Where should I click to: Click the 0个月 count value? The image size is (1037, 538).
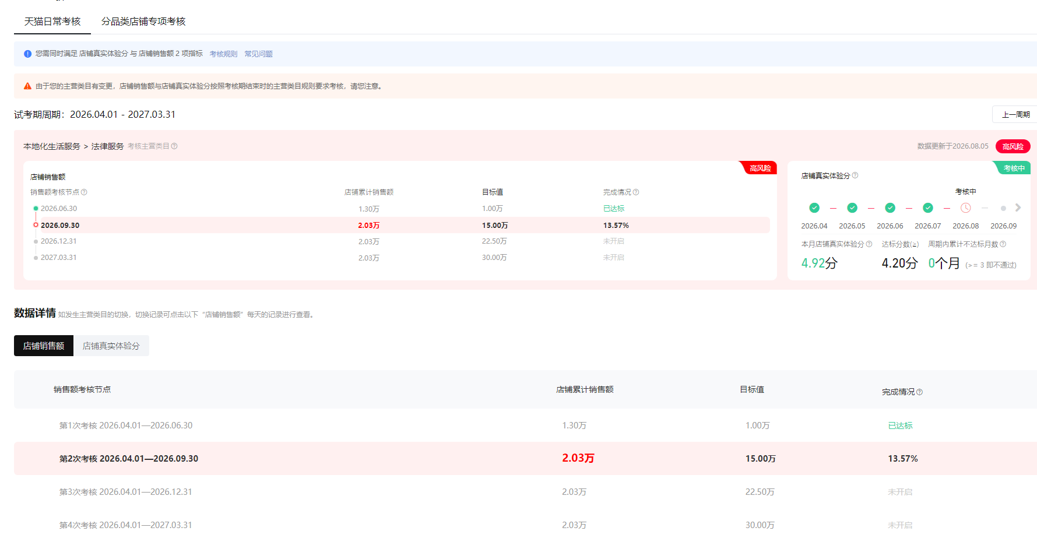[x=944, y=263]
